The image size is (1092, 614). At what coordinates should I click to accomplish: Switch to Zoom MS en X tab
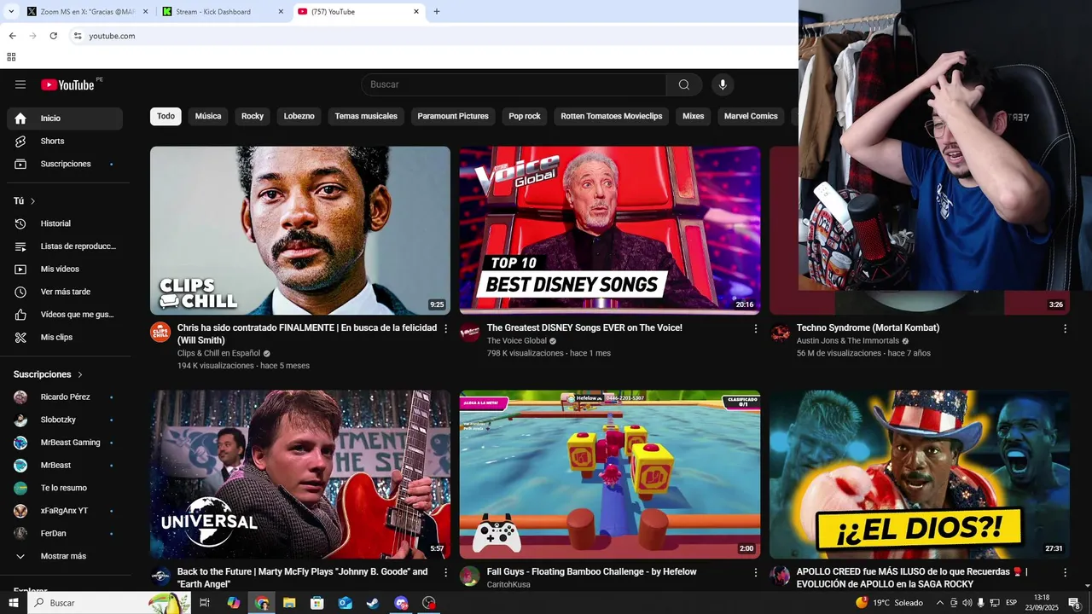pyautogui.click(x=86, y=12)
